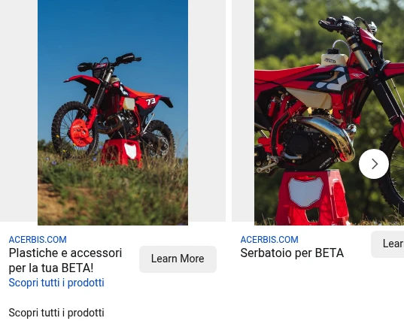The height and width of the screenshot is (327, 404).
Task: Open the blue Scopri tutti i prodotti link
Action: pos(56,283)
